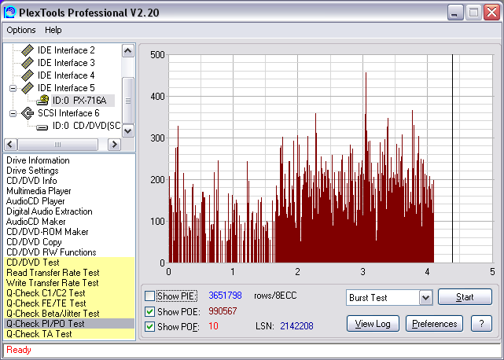Click the POF value 10

213,326
